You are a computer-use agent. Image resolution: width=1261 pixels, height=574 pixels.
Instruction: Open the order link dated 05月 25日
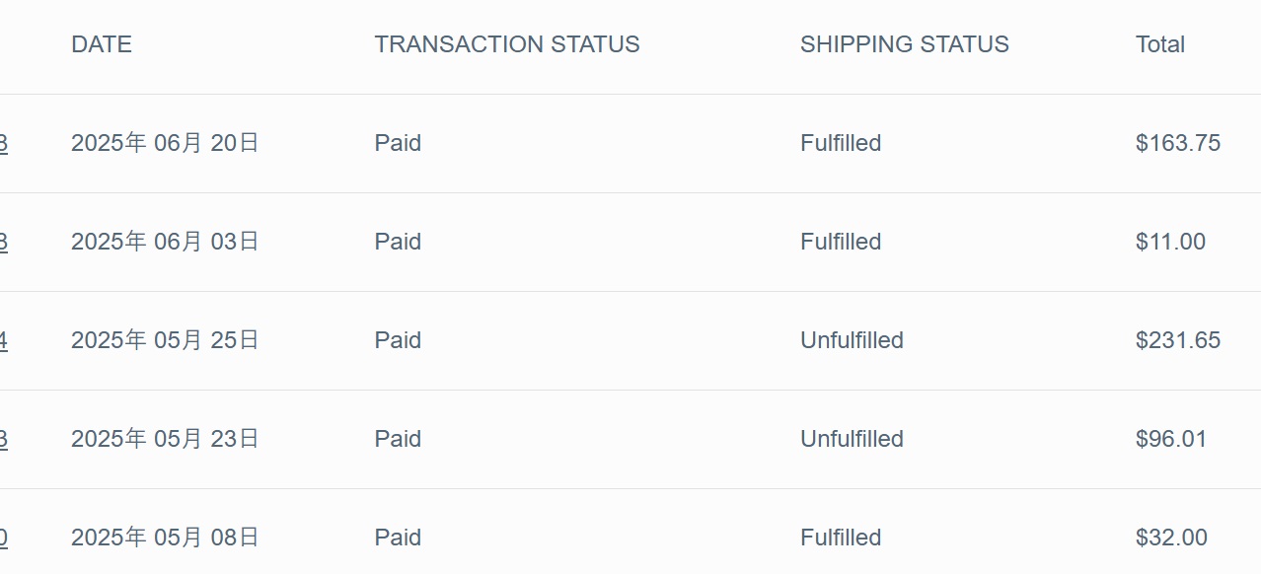point(3,341)
